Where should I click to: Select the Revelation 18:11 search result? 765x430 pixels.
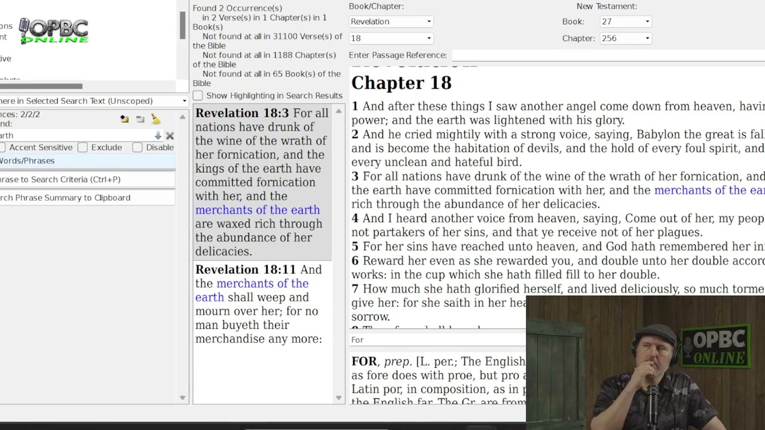262,304
